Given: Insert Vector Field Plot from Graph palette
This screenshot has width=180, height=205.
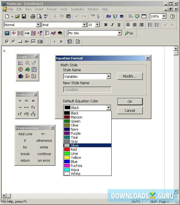Looking at the screenshot, I should [34, 76].
